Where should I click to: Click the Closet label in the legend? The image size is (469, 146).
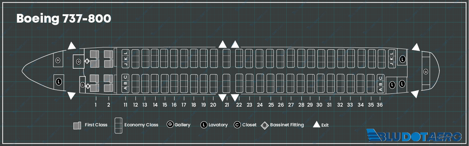point(249,125)
